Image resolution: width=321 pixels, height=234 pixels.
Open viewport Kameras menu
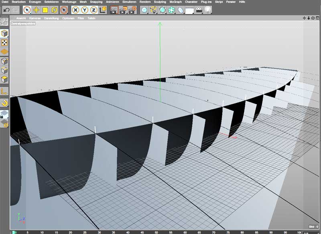coord(35,18)
